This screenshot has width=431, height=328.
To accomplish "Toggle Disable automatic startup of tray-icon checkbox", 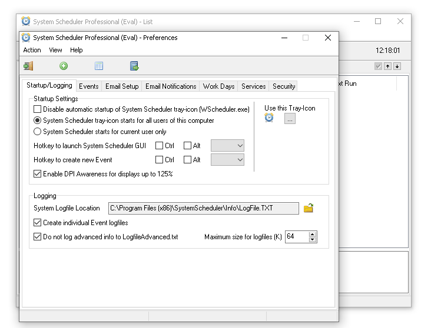I will [x=37, y=109].
